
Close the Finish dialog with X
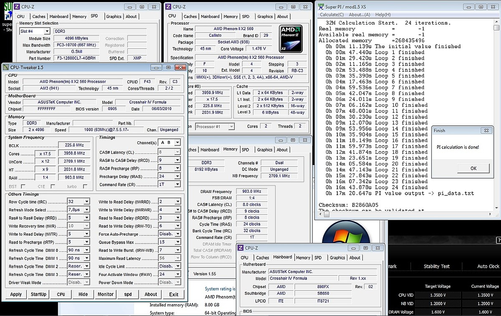point(486,130)
